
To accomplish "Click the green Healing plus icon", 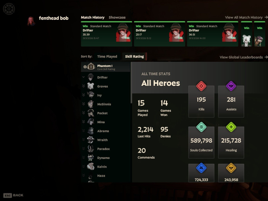I will (231, 127).
